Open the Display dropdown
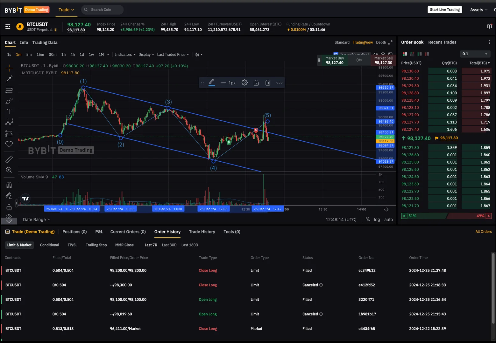The image size is (496, 343). [x=146, y=55]
